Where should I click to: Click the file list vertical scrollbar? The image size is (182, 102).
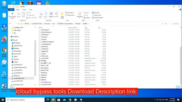181,65
